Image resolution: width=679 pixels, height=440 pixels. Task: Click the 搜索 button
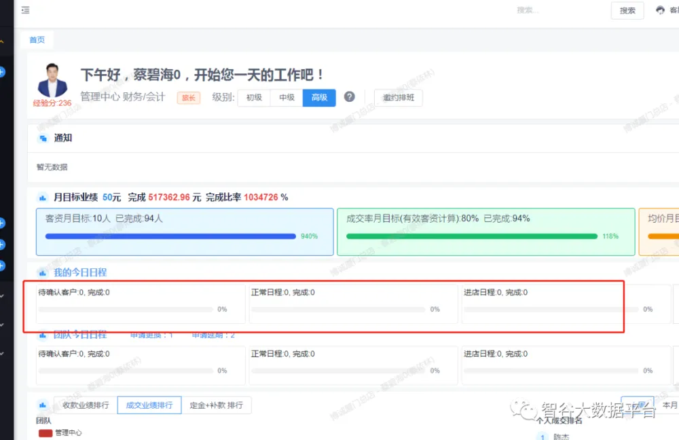pyautogui.click(x=627, y=11)
